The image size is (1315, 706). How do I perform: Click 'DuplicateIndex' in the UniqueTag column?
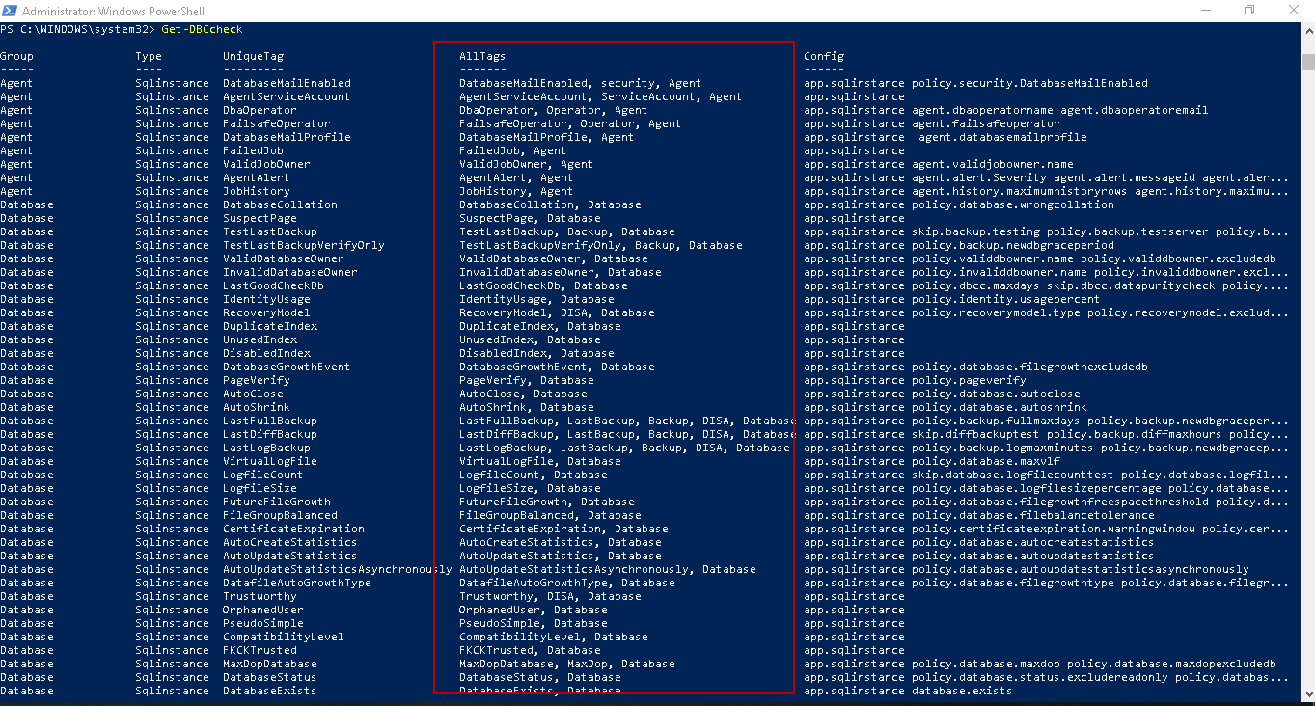point(270,326)
